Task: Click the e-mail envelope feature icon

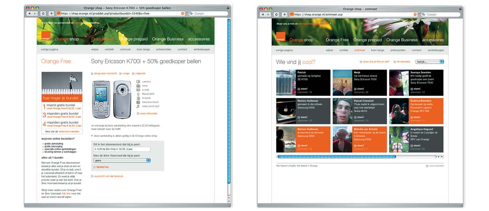Action: 138,90
